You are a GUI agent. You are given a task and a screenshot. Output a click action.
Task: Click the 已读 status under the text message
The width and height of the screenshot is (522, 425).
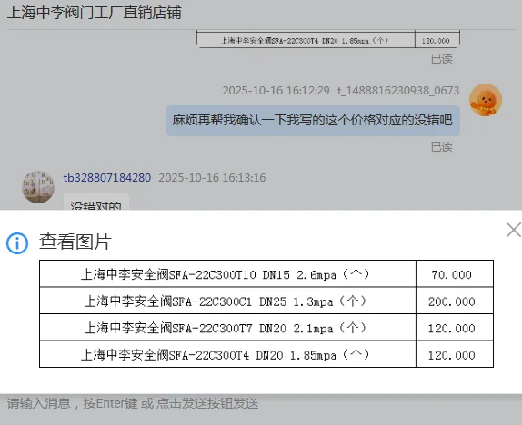pyautogui.click(x=441, y=146)
